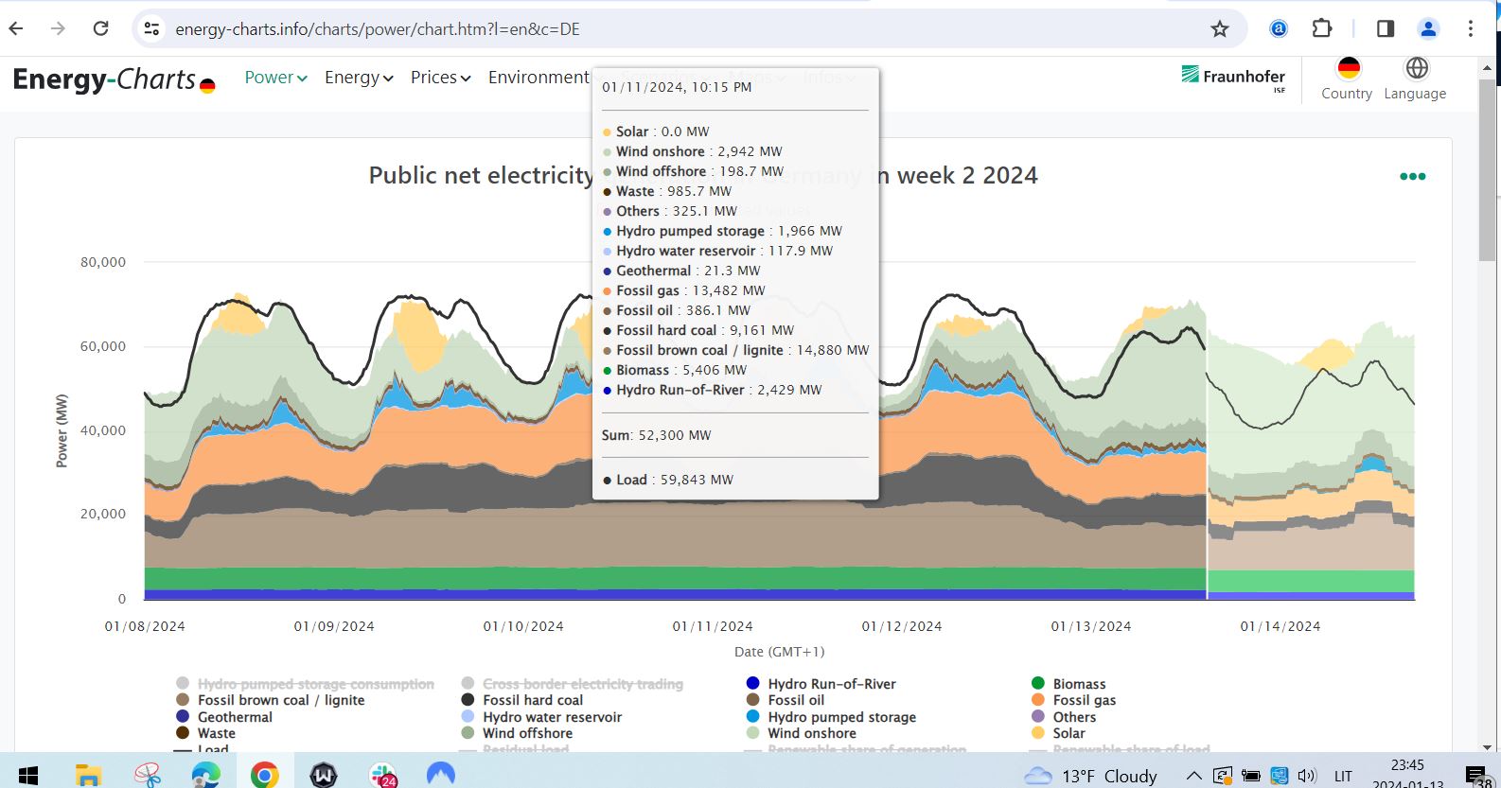Toggle Hydro water reservoir series

point(541,717)
